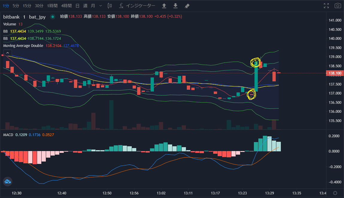Toggle fullscreen mode icon
Image resolution: width=344 pixels, height=198 pixels.
(x=326, y=6)
